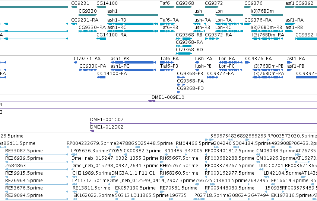Screen dimensions: 317x201
Task: Select the RE13811.5prime EST label
Action: point(91,188)
